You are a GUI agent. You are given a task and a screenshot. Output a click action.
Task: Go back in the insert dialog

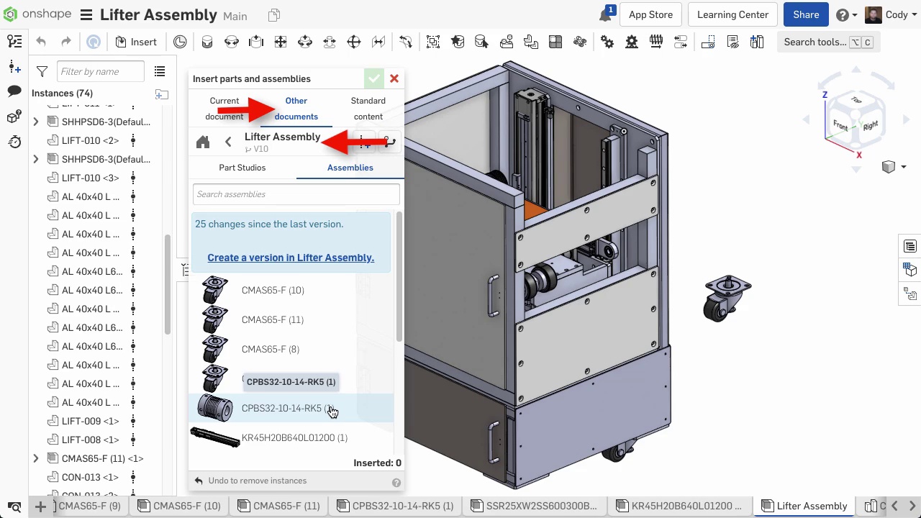pos(228,142)
